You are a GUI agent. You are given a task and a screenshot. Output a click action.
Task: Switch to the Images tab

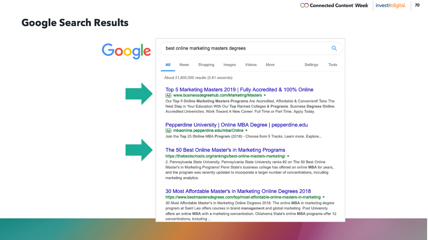point(230,65)
